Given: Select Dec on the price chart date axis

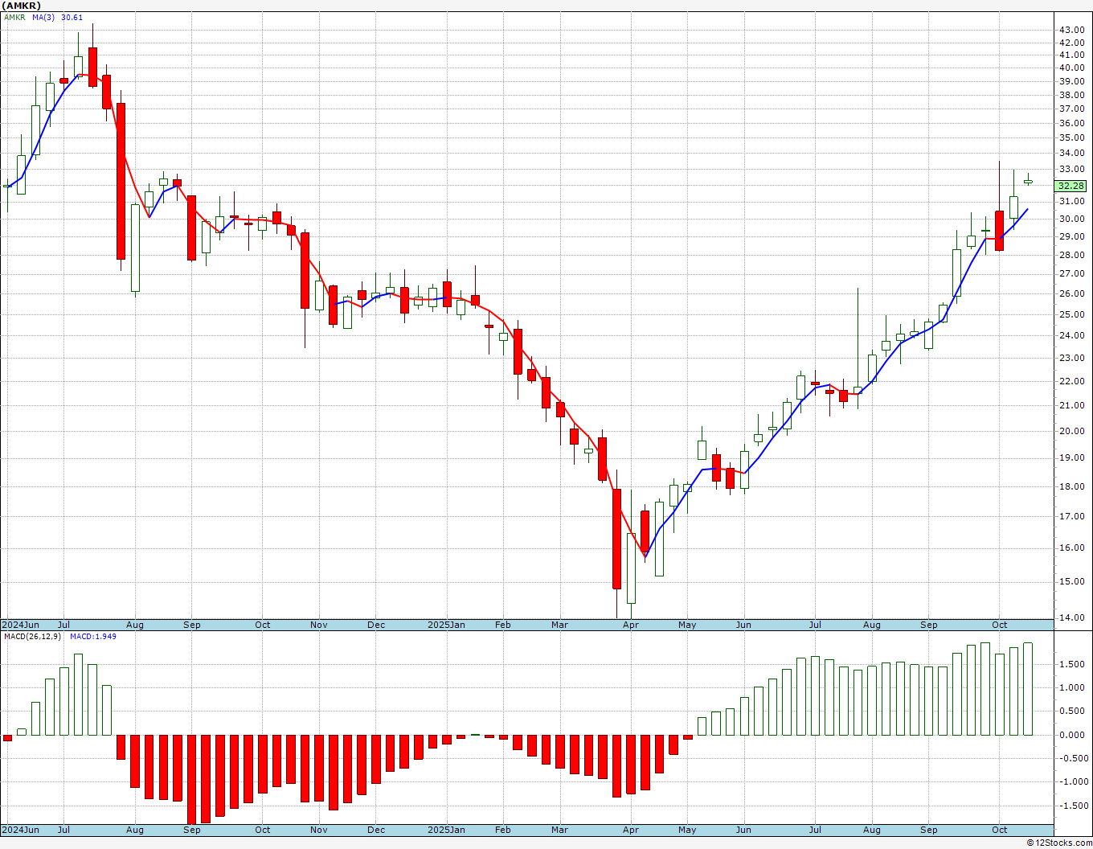Looking at the screenshot, I should coord(376,625).
